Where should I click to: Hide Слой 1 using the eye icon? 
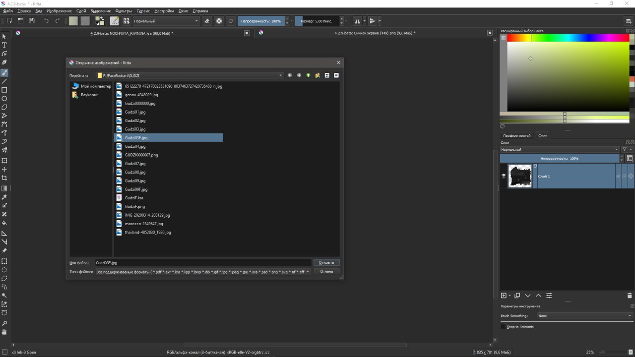click(504, 176)
